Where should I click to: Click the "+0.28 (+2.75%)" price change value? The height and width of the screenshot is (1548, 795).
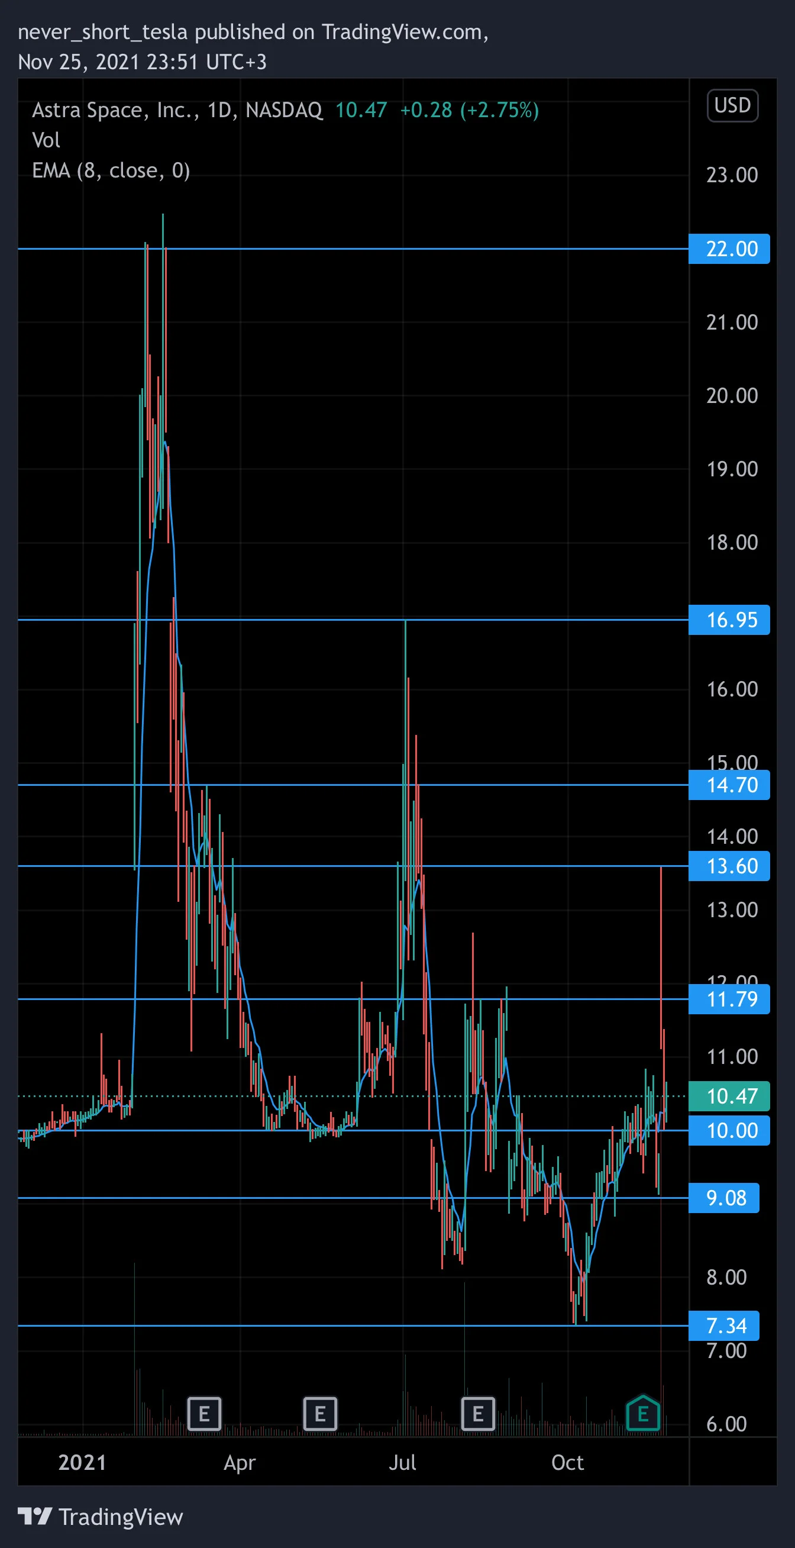(x=469, y=110)
